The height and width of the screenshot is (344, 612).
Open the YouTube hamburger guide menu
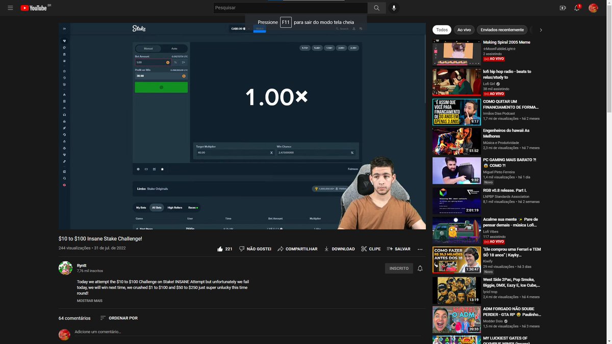(x=10, y=8)
